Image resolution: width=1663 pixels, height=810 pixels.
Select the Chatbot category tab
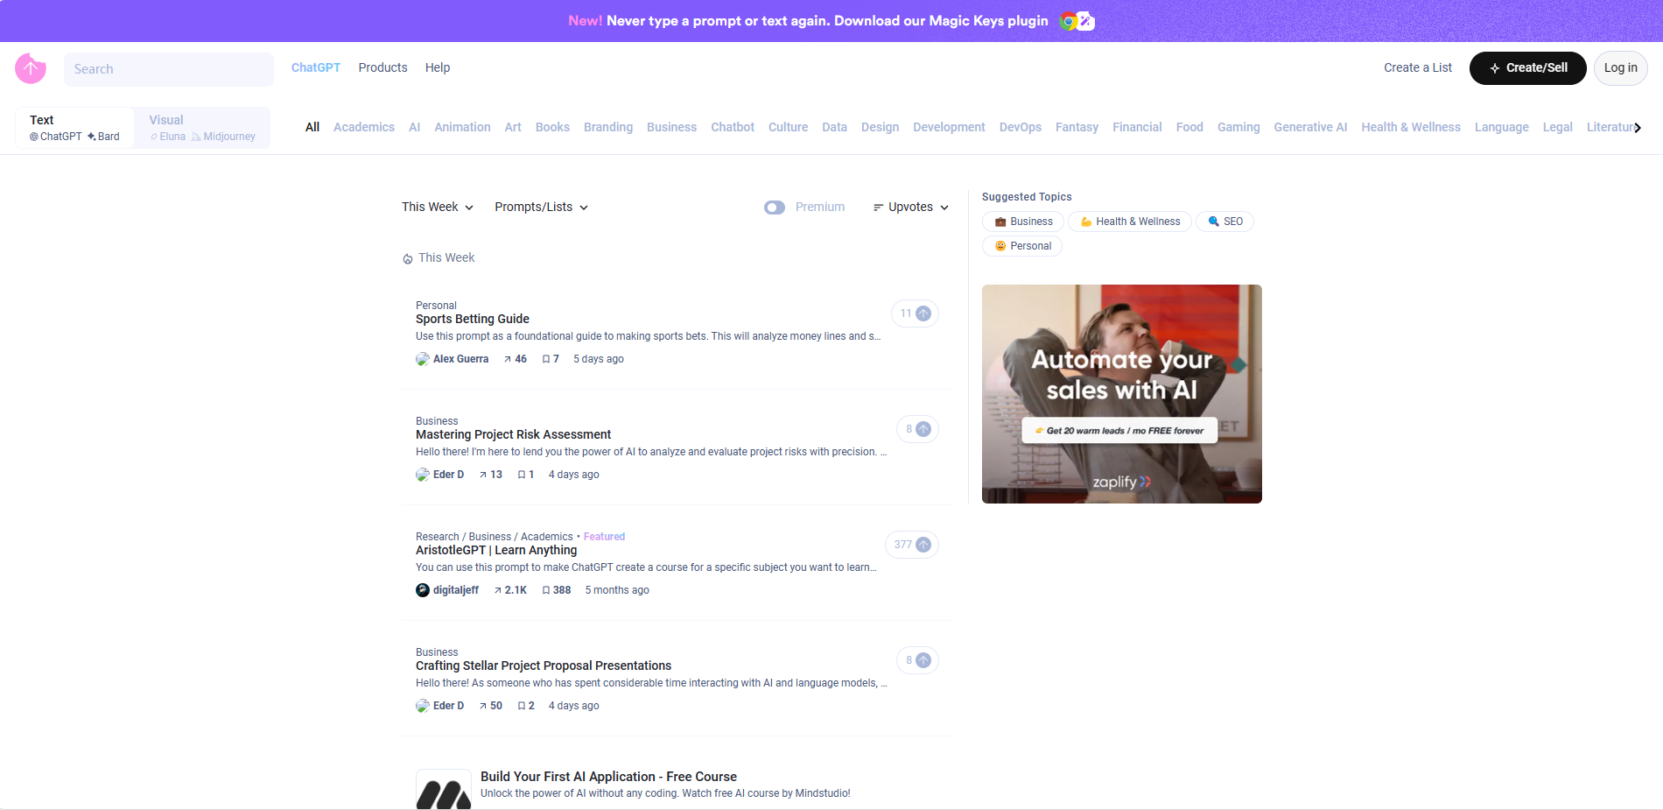pos(733,127)
